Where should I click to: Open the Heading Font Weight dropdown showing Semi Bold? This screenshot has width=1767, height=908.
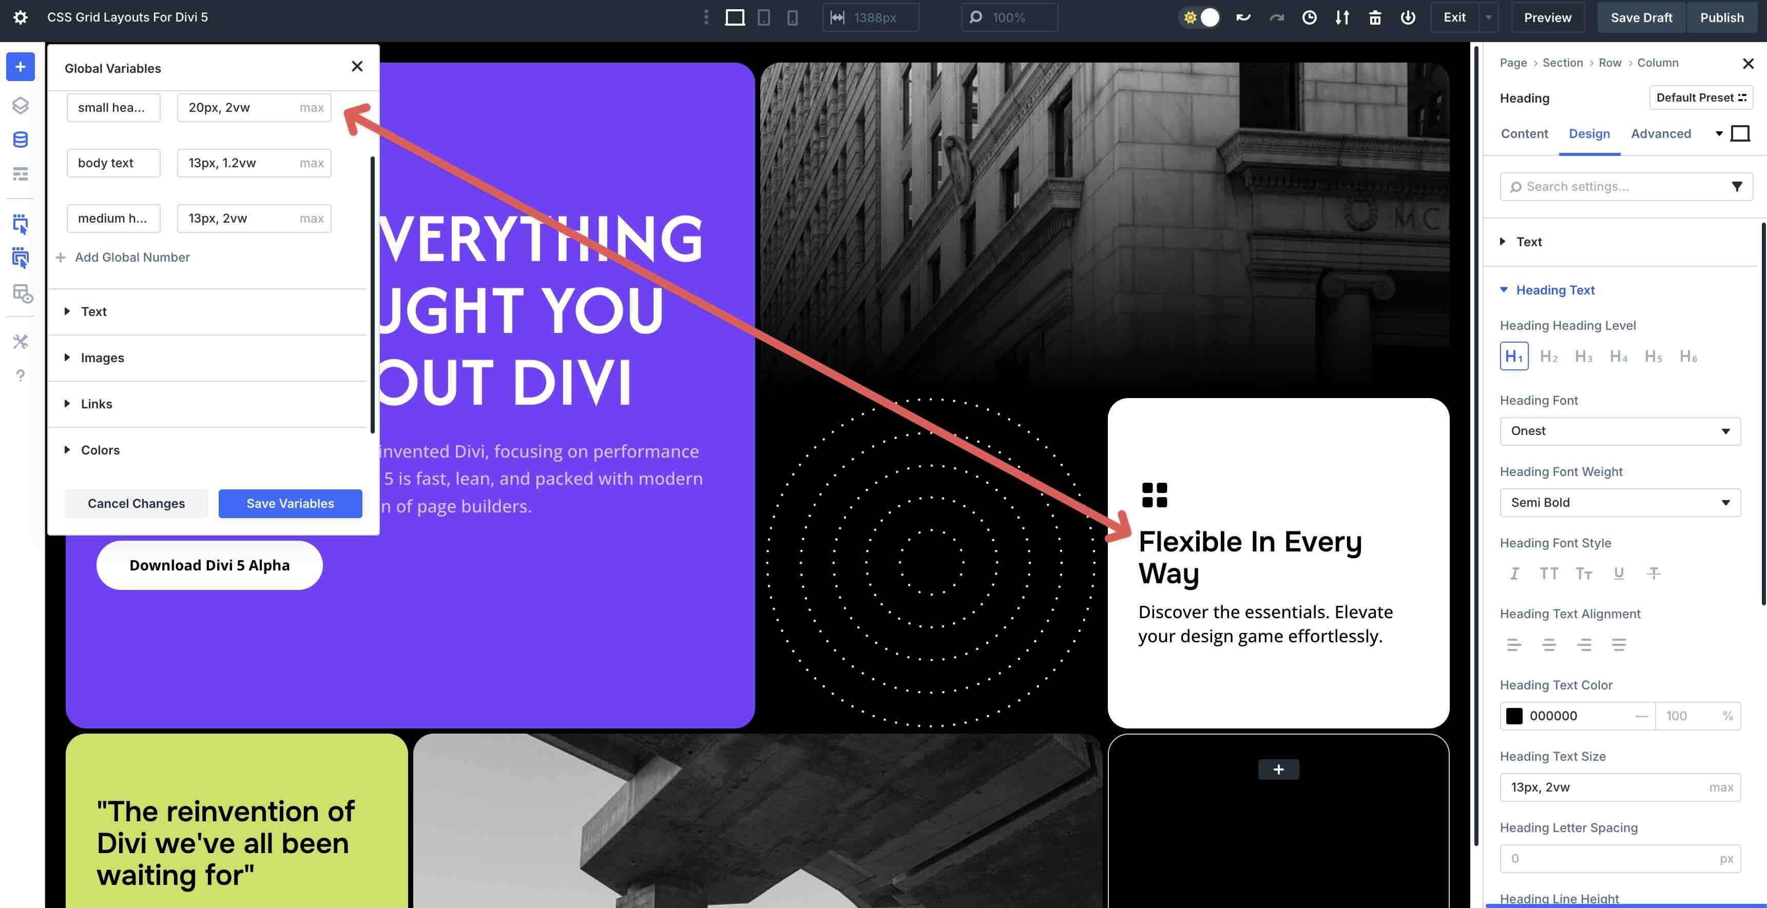point(1620,502)
